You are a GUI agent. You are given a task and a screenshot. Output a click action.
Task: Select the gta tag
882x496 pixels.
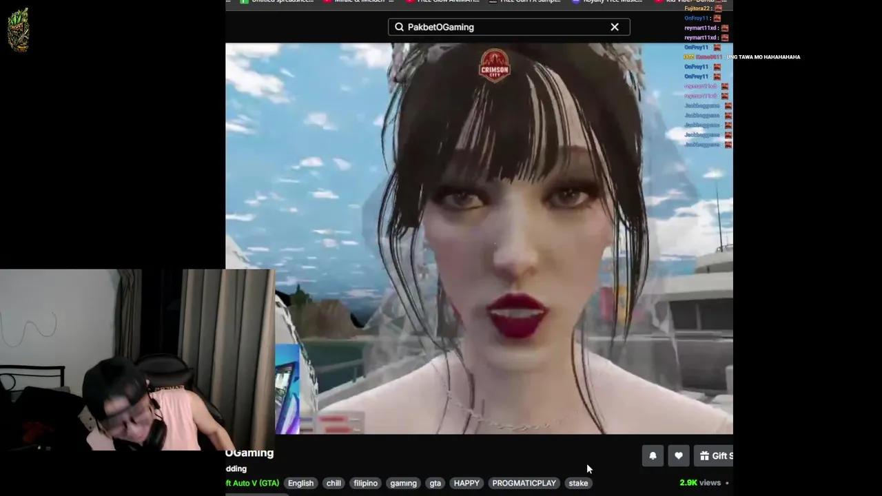coord(435,483)
